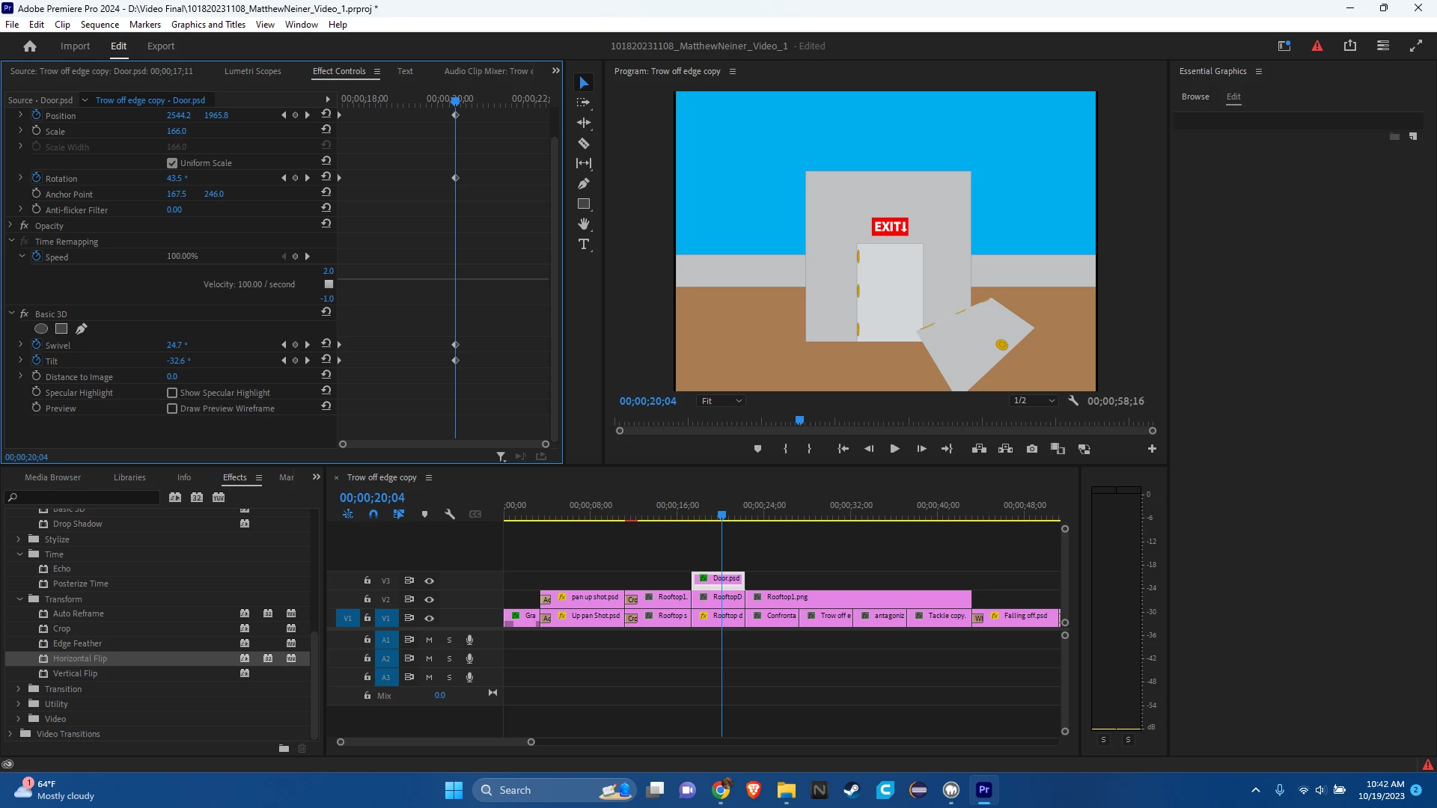Open Steam from the Windows taskbar

pyautogui.click(x=852, y=790)
